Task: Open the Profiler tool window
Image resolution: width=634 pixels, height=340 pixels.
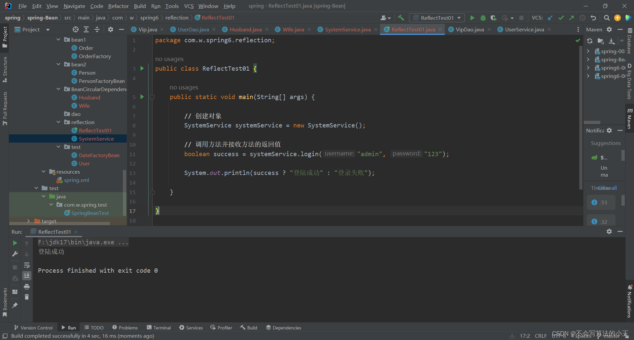Action: tap(221, 328)
